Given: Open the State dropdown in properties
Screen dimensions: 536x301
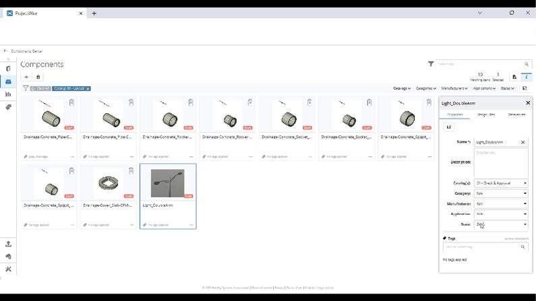Looking at the screenshot, I should (x=501, y=224).
